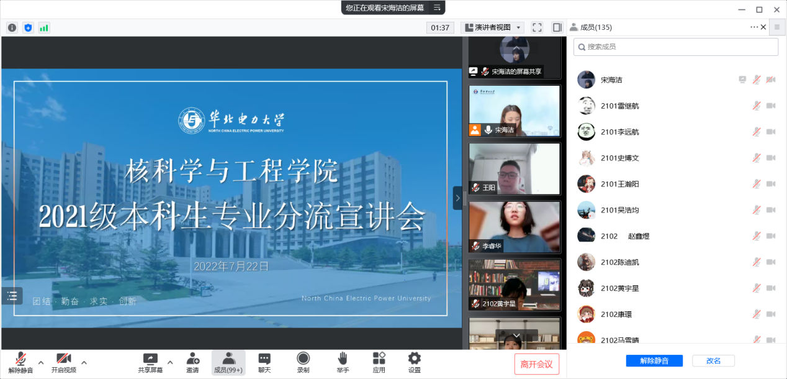
Task: Click the meeting info icon
Action: pyautogui.click(x=12, y=28)
